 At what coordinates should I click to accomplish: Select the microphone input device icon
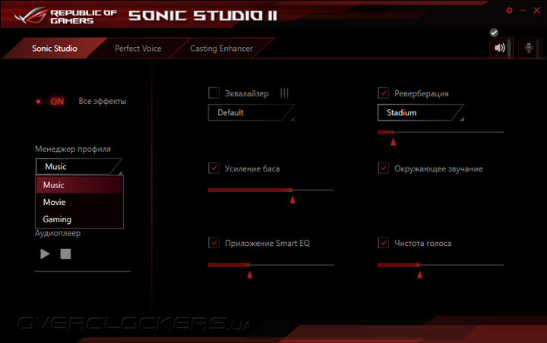tap(529, 48)
